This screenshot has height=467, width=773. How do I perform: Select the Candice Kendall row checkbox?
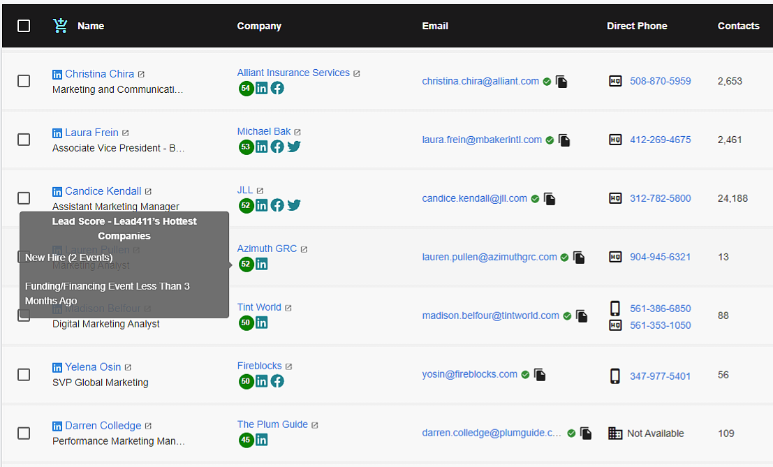[x=24, y=198]
